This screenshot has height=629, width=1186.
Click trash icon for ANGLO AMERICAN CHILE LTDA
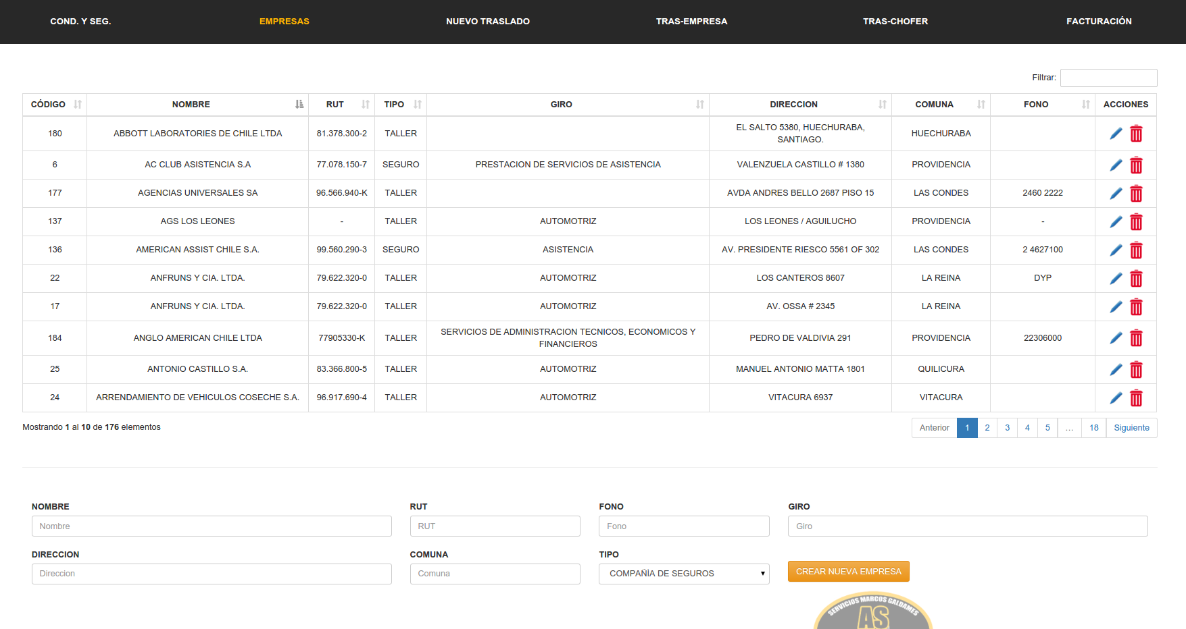[x=1136, y=338]
